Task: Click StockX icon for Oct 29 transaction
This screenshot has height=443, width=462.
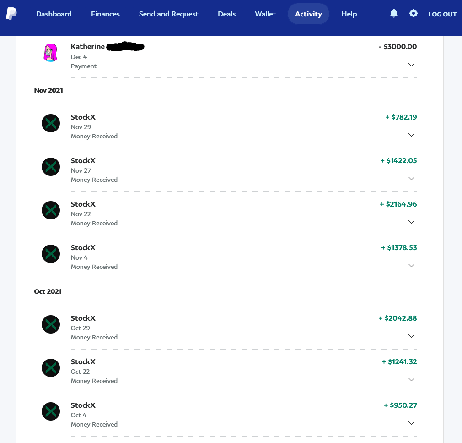Action: [x=51, y=324]
